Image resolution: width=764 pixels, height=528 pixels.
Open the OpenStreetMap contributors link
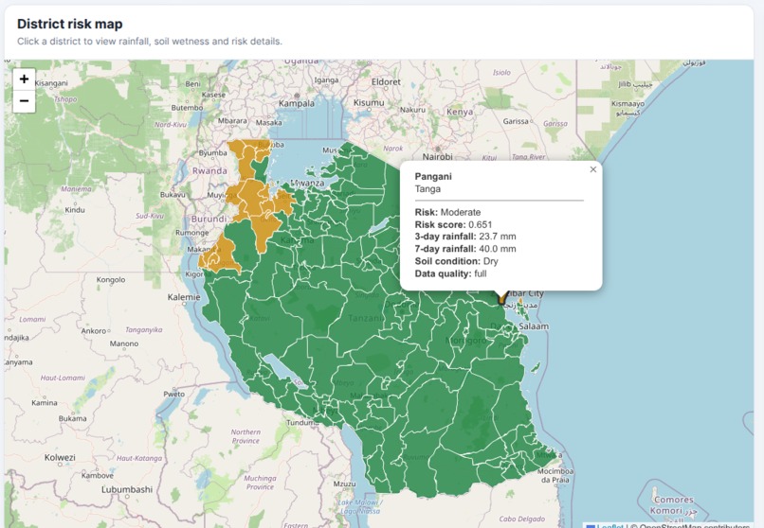(x=693, y=525)
